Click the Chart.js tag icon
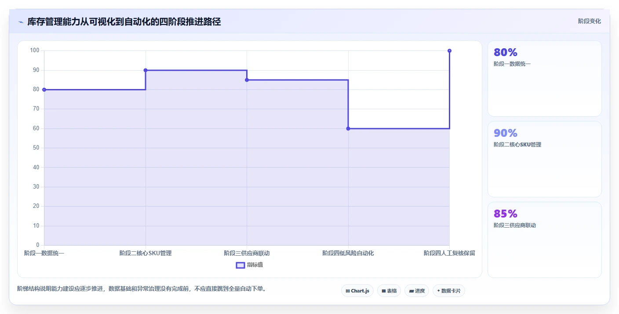 point(348,291)
